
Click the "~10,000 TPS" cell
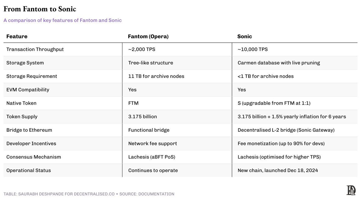tap(252, 49)
